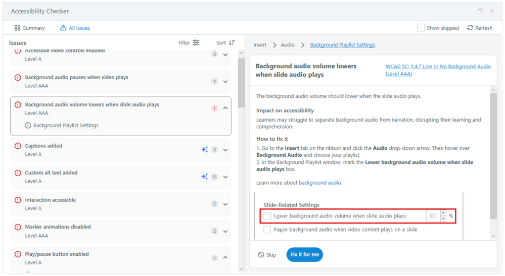Check Pause background audio when video plays
Screen dimensions: 505x276
(267, 230)
